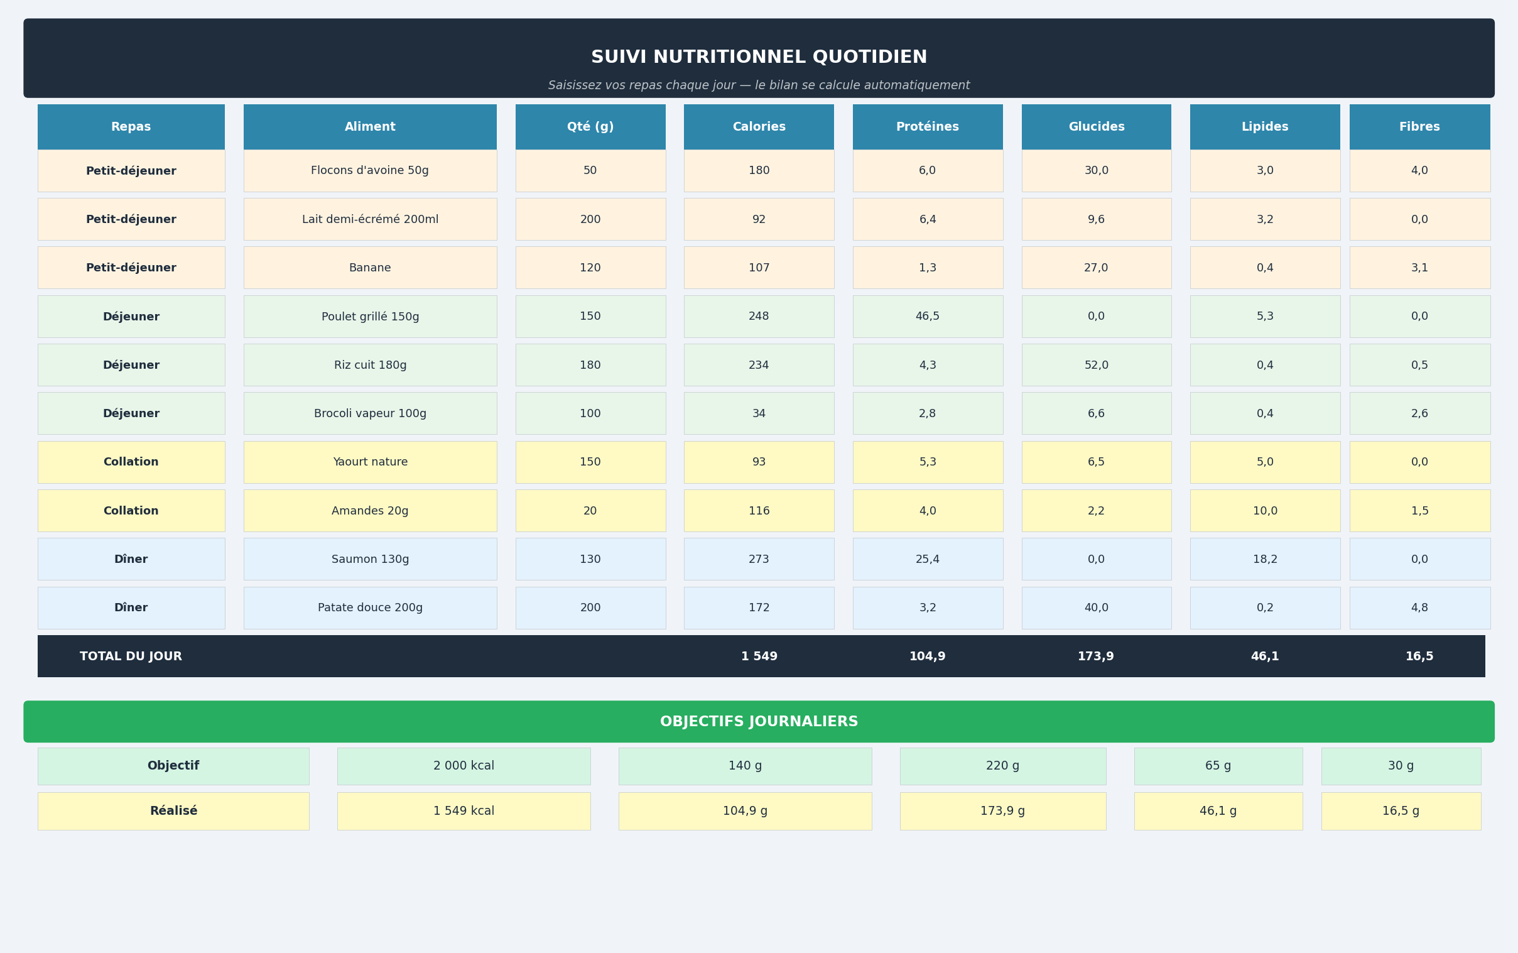Select the Fibres column header

coord(1419,127)
